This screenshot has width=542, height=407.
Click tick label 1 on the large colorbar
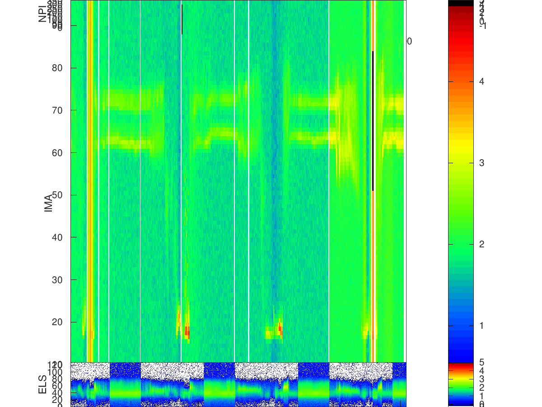[481, 326]
